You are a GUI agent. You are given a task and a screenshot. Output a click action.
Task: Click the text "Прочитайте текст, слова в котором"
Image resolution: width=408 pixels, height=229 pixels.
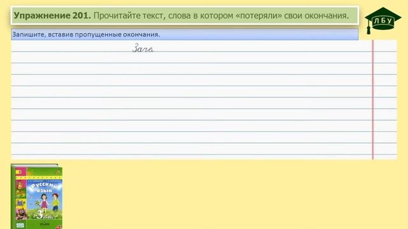pyautogui.click(x=163, y=15)
